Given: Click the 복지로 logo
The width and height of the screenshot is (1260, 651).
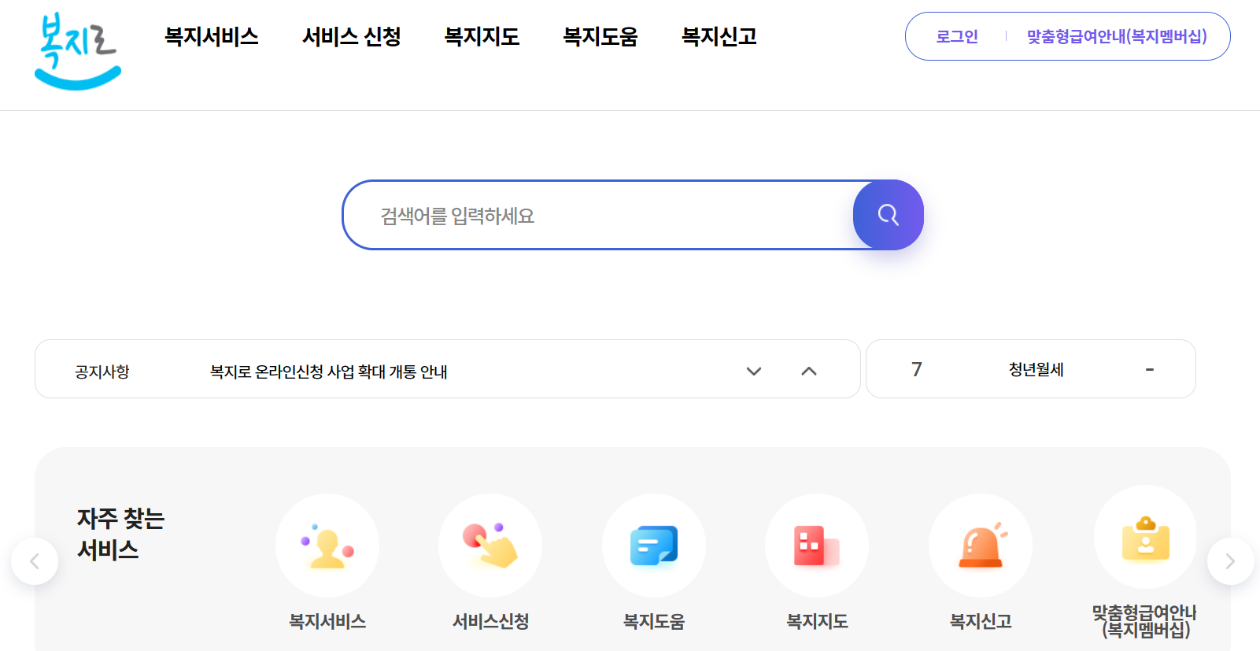Looking at the screenshot, I should (x=77, y=51).
